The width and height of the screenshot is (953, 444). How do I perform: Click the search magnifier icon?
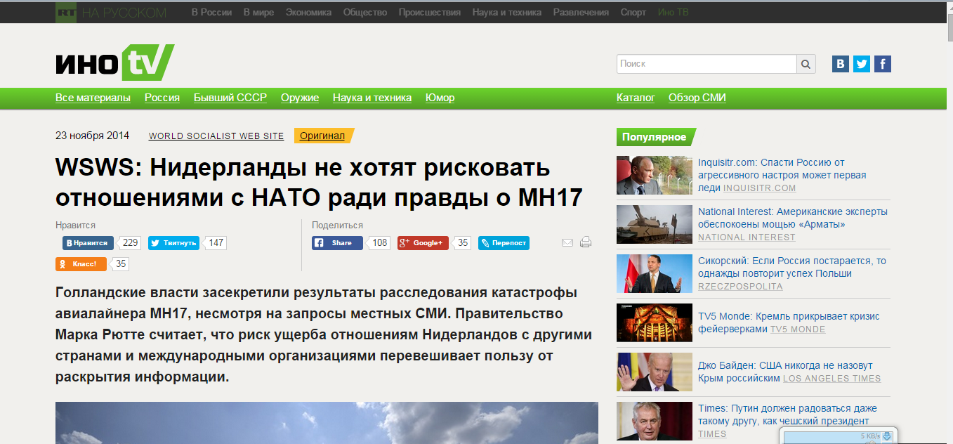(x=806, y=64)
